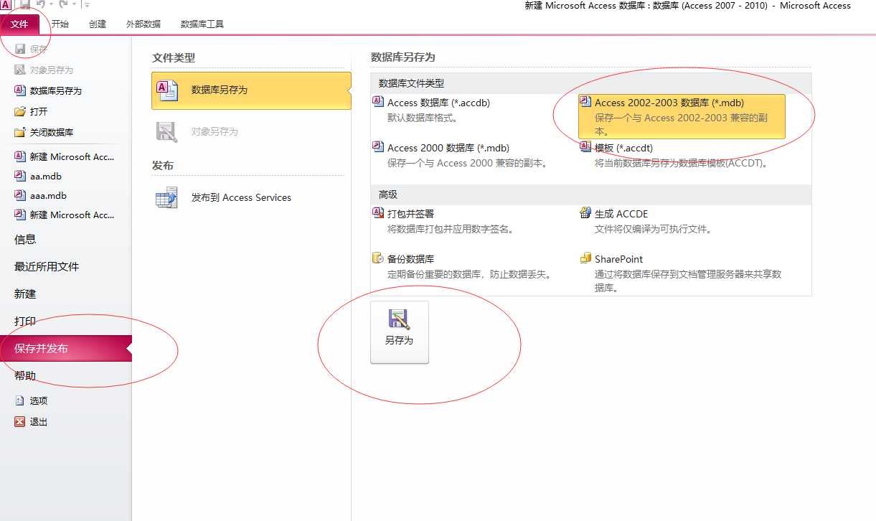The height and width of the screenshot is (521, 876).
Task: Choose Access 2000 database (*.mdb) option
Action: tap(448, 148)
